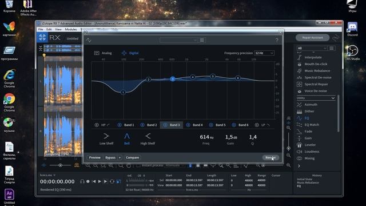Click the record button in transport
The width and height of the screenshot is (366, 206).
pos(88,181)
